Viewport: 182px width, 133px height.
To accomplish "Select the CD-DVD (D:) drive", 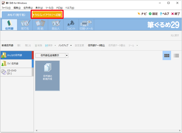I will click(17, 72).
